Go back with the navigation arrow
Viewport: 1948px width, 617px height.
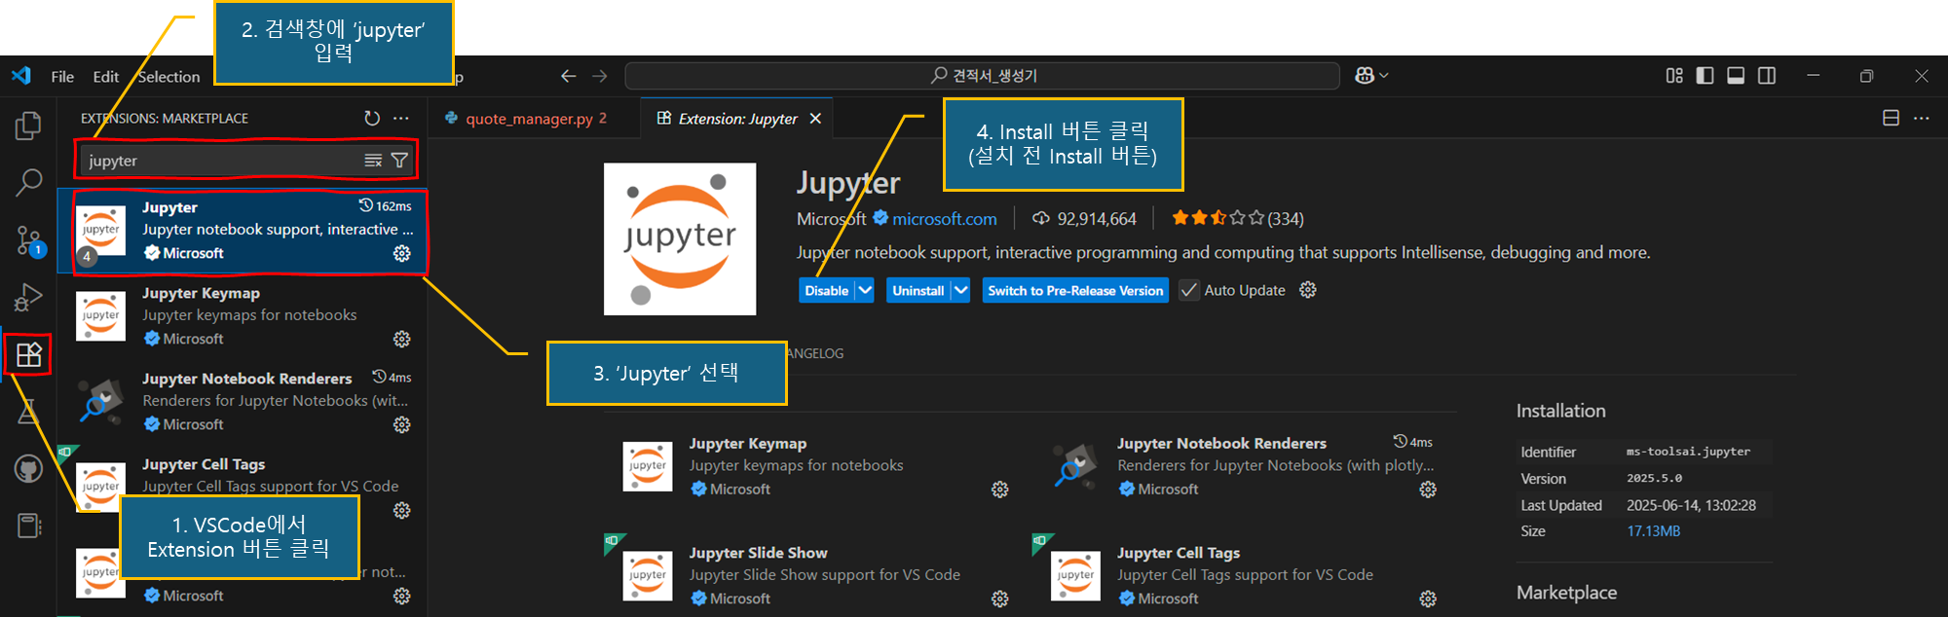point(569,76)
